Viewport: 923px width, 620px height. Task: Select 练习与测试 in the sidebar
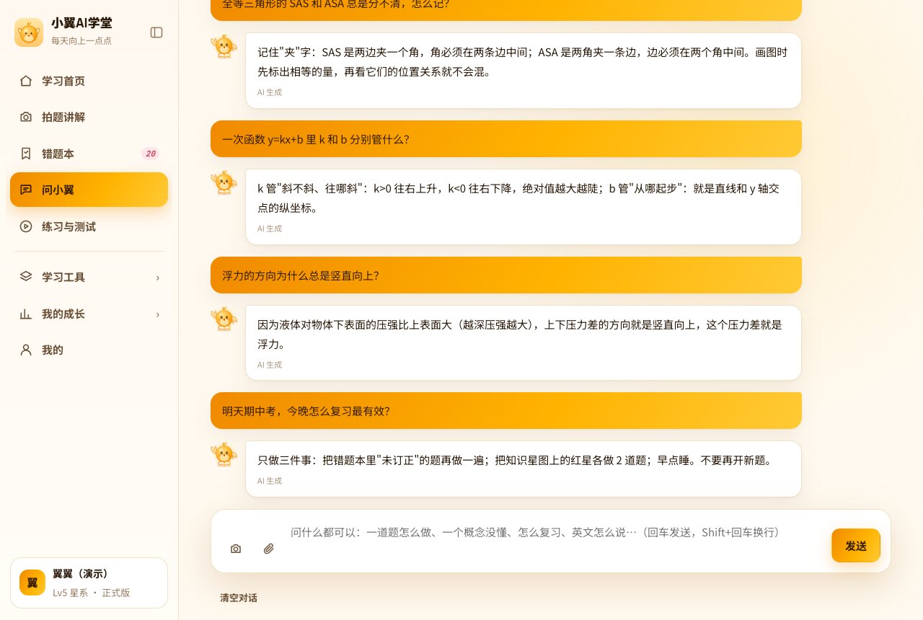[89, 226]
